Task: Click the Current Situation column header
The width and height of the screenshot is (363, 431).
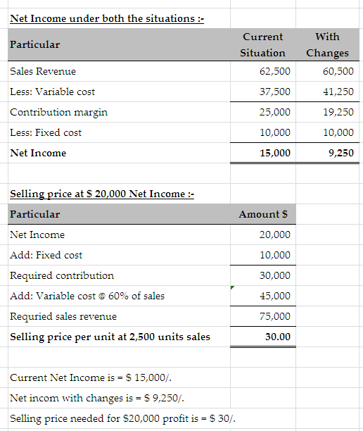Action: click(x=263, y=44)
